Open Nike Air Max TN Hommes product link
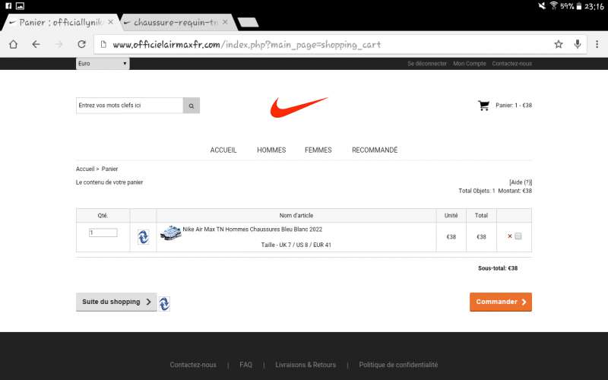This screenshot has width=608, height=380. (x=252, y=230)
